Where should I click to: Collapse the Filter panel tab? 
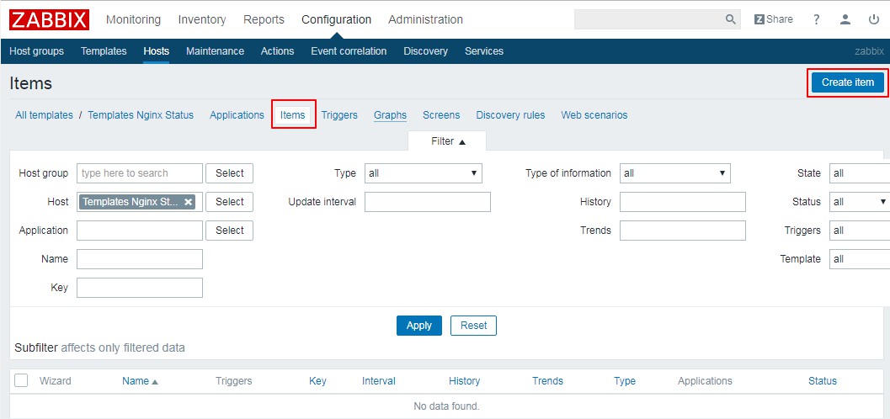click(x=447, y=141)
